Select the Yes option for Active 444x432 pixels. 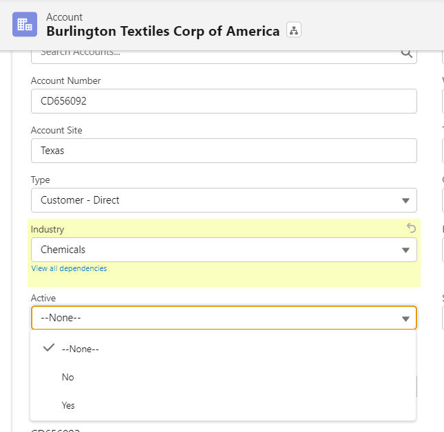(68, 405)
